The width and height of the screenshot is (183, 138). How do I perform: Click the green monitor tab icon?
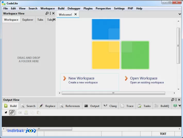175,106
